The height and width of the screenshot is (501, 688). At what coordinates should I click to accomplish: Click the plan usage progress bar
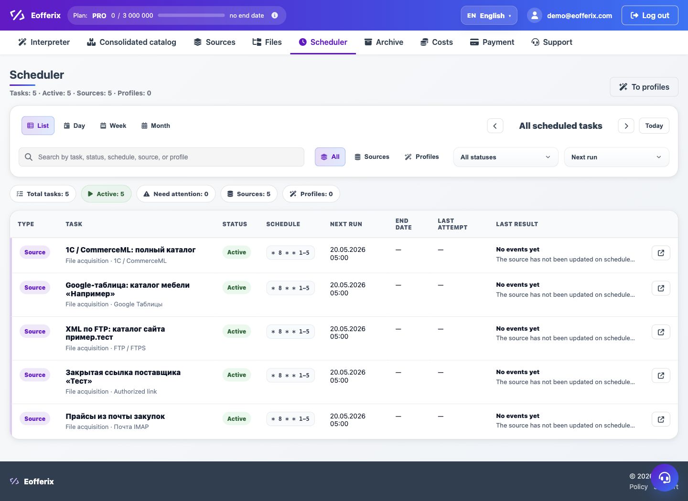pyautogui.click(x=191, y=15)
